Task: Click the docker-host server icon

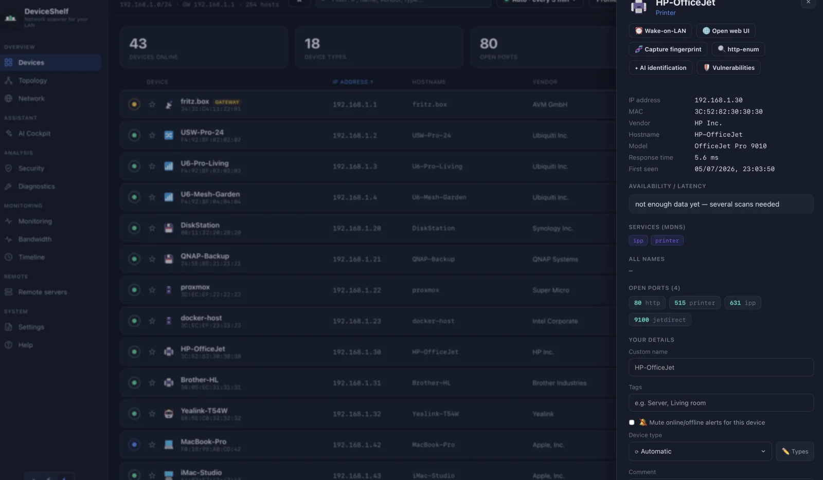Action: point(169,321)
